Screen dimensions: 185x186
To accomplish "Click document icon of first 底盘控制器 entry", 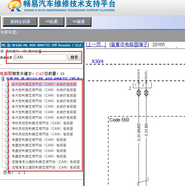I will pyautogui.click(x=7, y=140).
